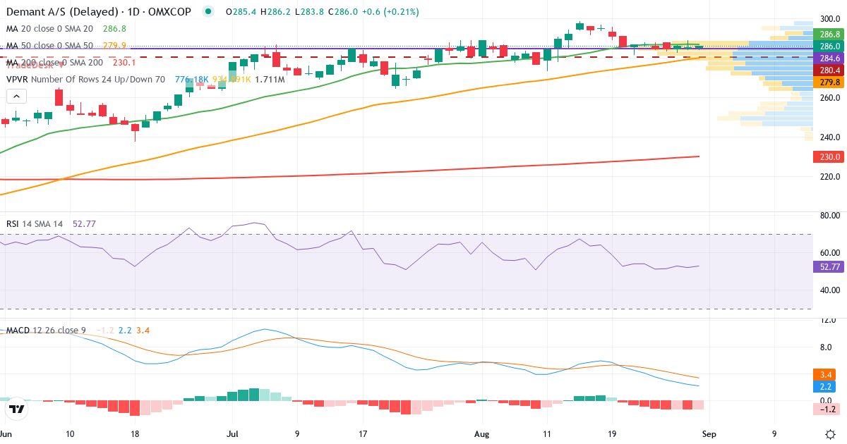The width and height of the screenshot is (847, 444).
Task: Select the MACD 12 26 close 9 legend
Action: coord(47,330)
